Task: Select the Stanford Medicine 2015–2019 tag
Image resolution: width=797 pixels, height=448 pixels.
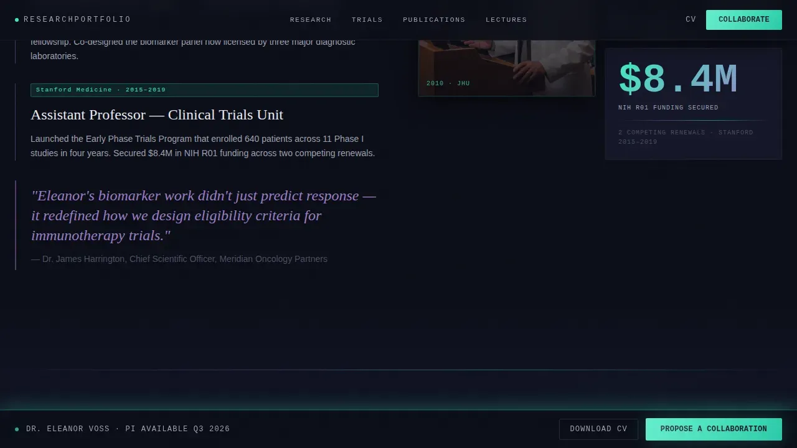Action: pyautogui.click(x=204, y=90)
